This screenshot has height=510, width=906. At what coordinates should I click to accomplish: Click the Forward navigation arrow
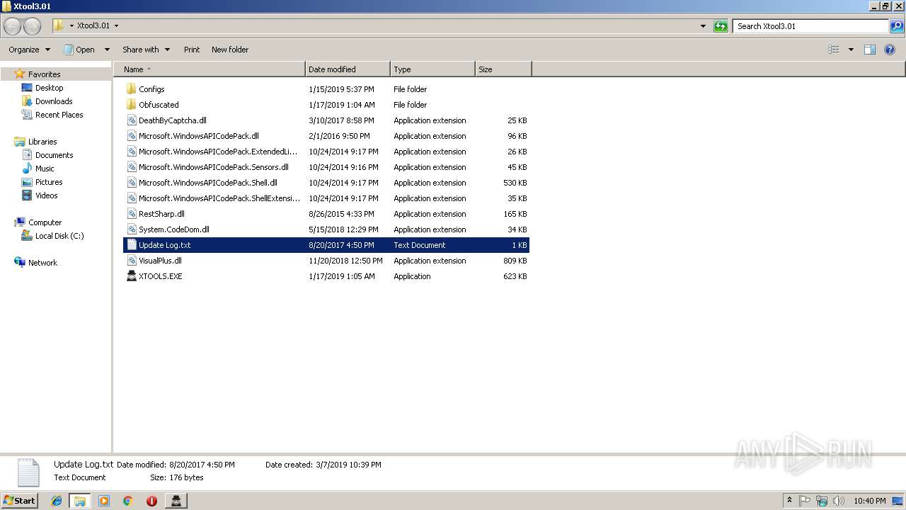coord(33,26)
